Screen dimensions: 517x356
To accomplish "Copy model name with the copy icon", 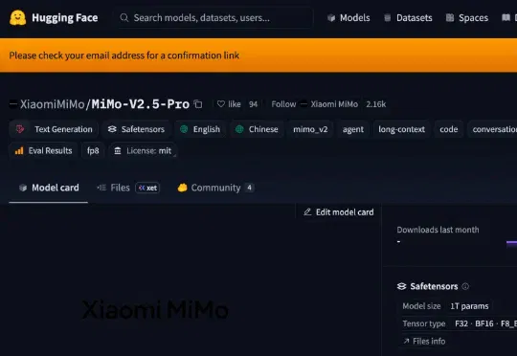I will tap(198, 104).
